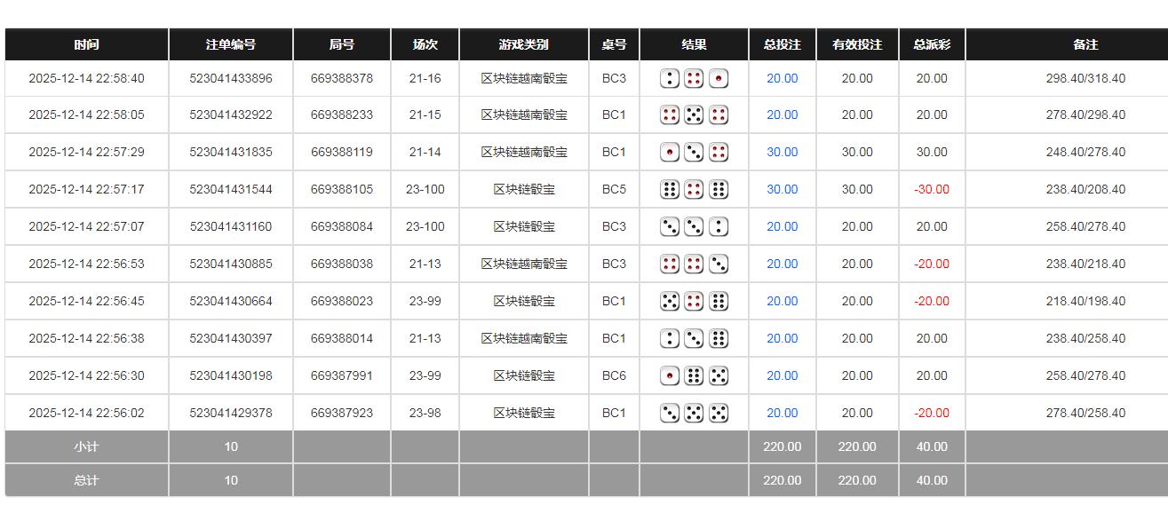The height and width of the screenshot is (513, 1168).
Task: Open the blue 20.00 bet link for order 523041430198
Action: click(x=782, y=376)
